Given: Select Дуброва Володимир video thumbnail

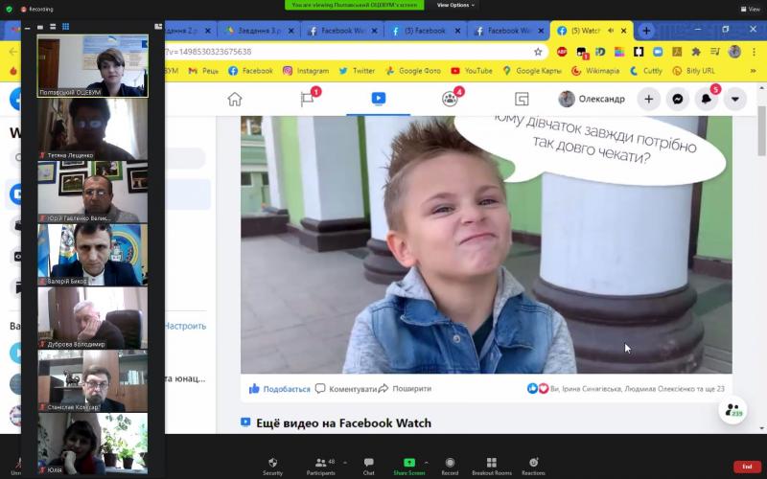Looking at the screenshot, I should (93, 318).
